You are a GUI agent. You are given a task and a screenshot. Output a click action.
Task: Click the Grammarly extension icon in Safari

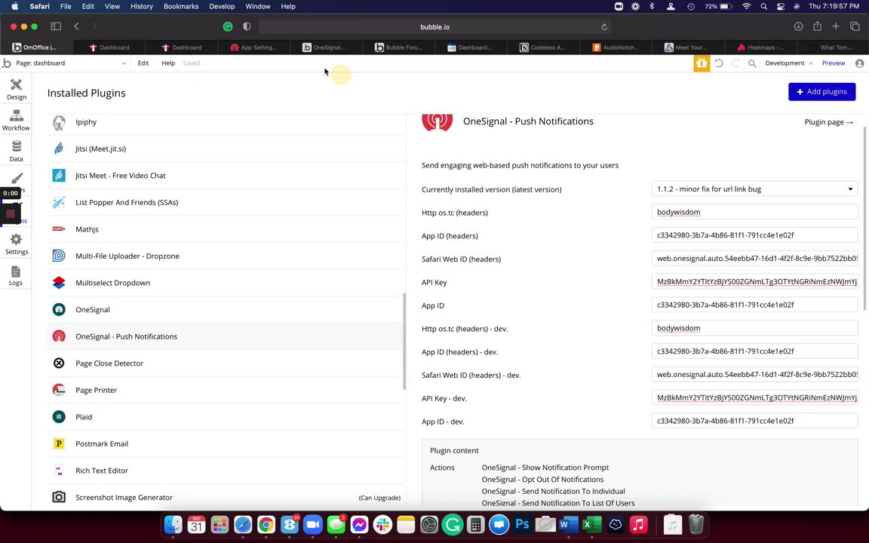click(228, 26)
